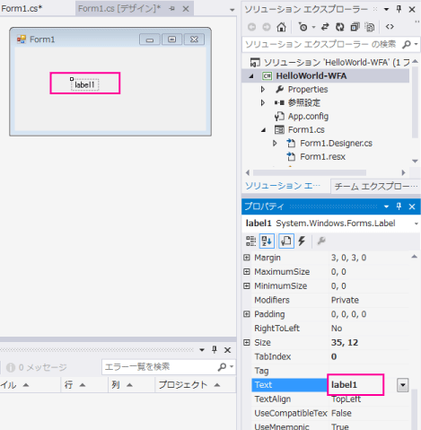
Task: Click the search icon in Error List search box
Action: 222,367
